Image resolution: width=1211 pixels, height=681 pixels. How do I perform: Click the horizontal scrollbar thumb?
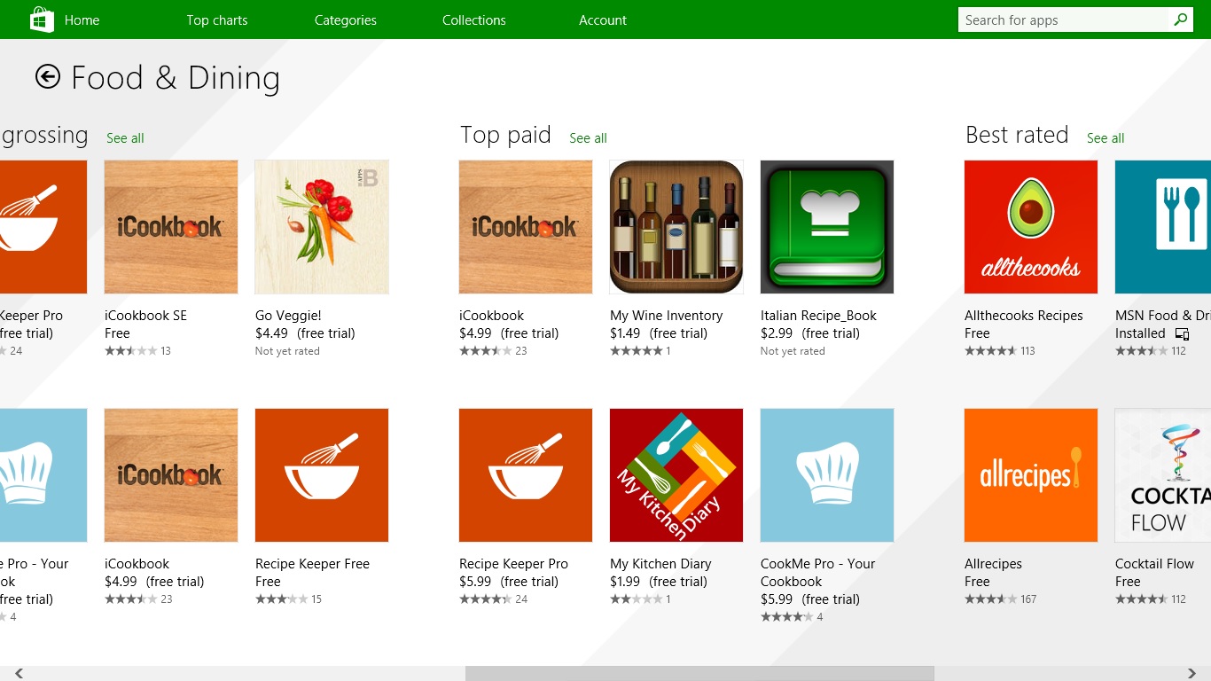coord(699,673)
